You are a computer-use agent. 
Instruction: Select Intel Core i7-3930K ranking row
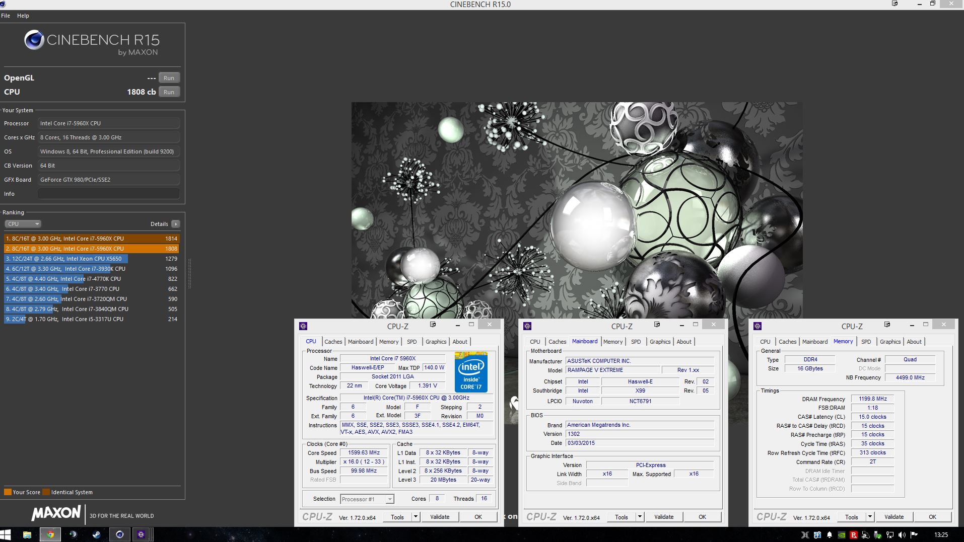pos(91,269)
